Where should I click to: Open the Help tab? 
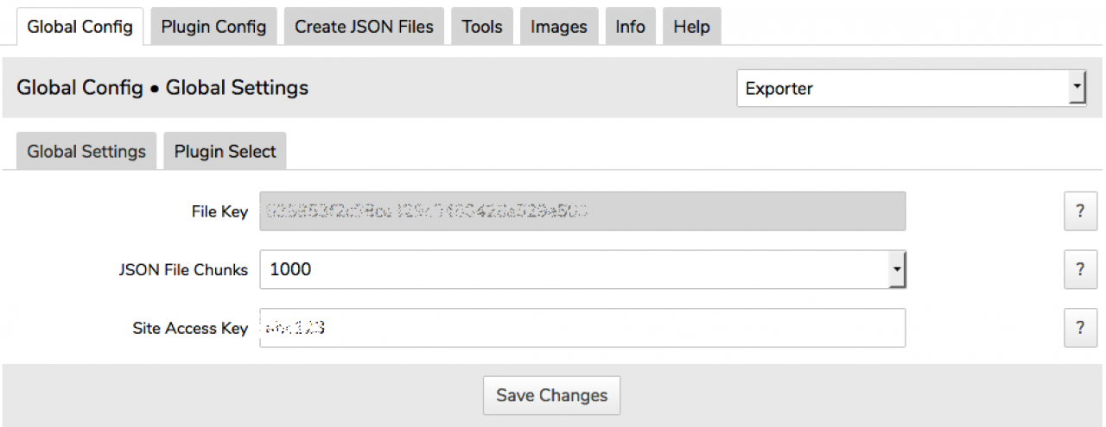click(691, 27)
